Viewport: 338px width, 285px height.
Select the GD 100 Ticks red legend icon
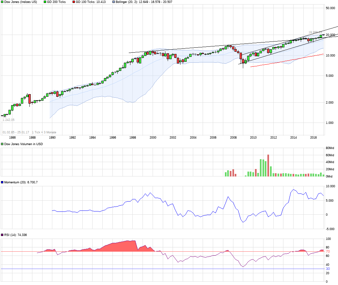pos(74,2)
